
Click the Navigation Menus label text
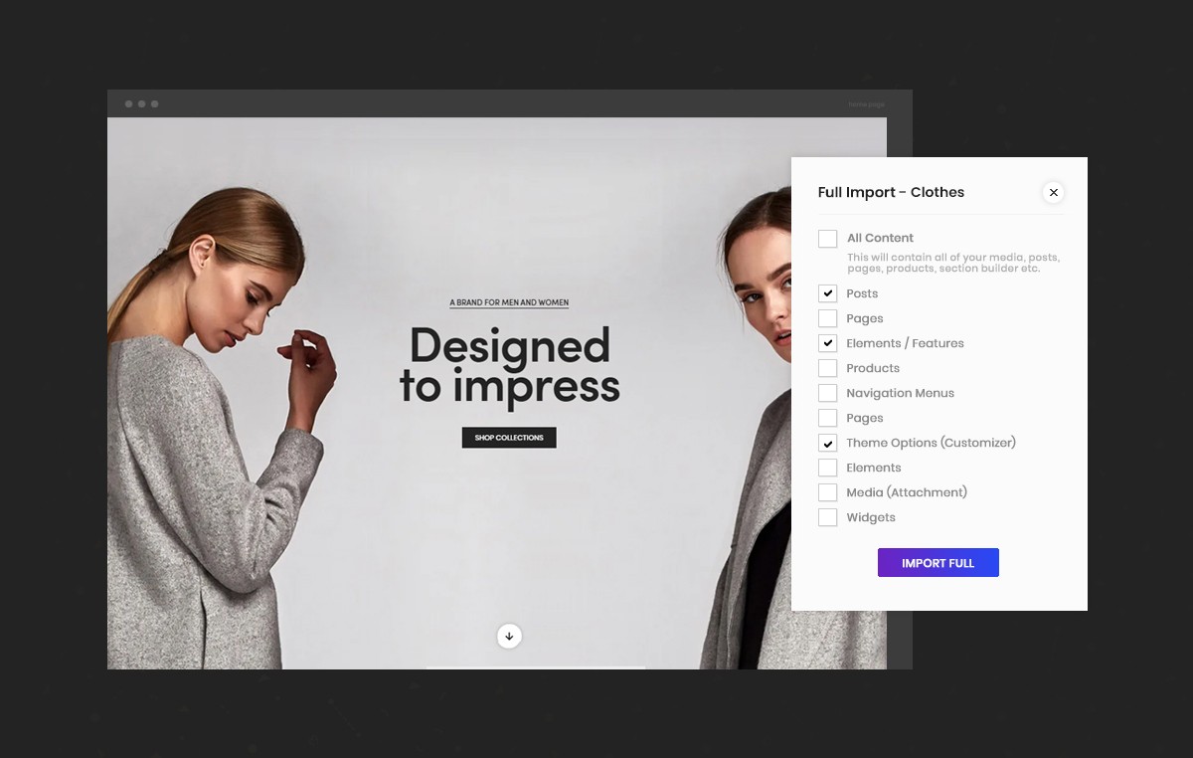point(900,393)
